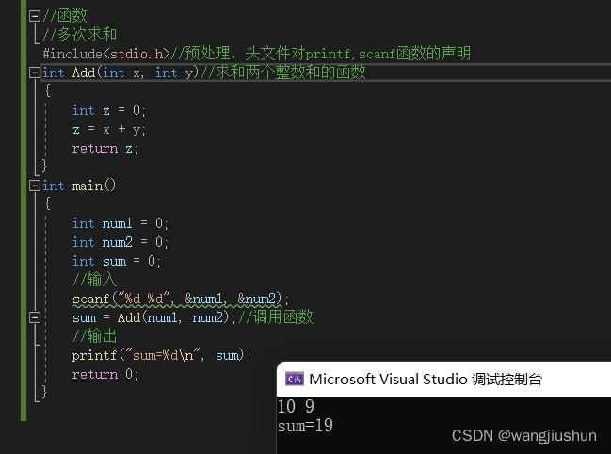Click the Add function name in its definition

pyautogui.click(x=84, y=73)
